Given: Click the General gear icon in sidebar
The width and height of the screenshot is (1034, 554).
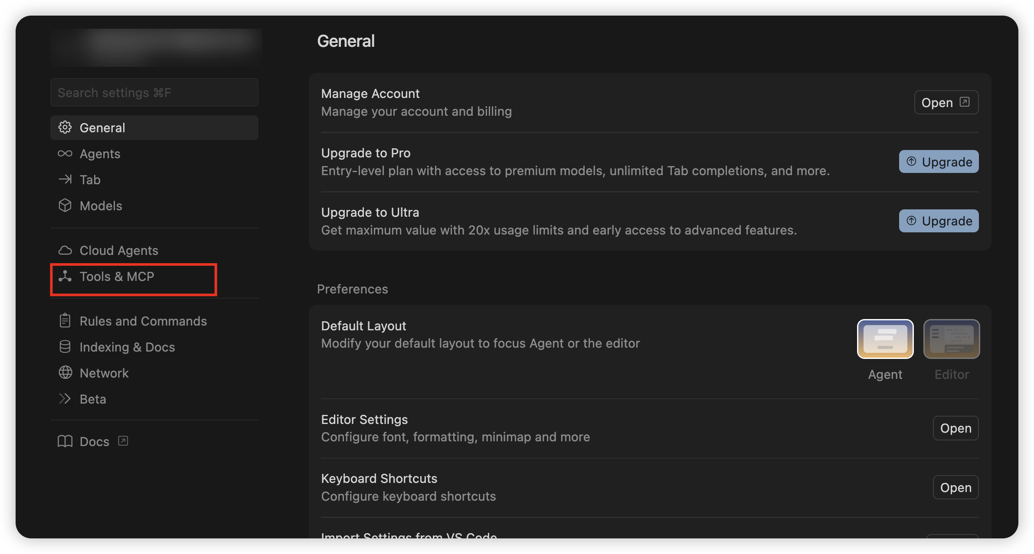Looking at the screenshot, I should (x=65, y=127).
